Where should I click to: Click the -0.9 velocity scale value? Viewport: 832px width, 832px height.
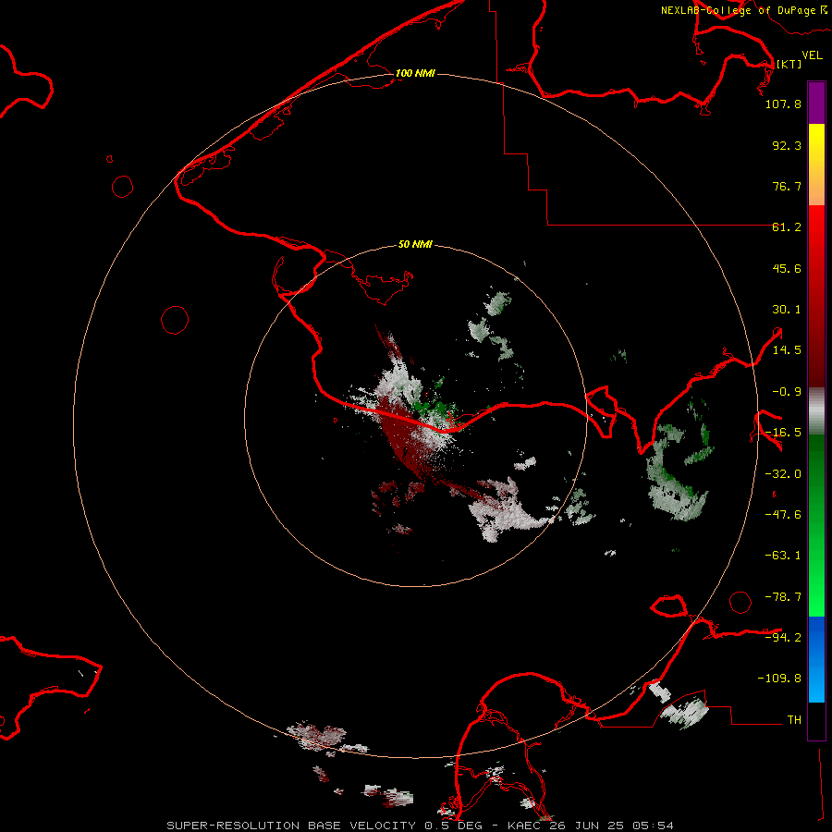787,392
